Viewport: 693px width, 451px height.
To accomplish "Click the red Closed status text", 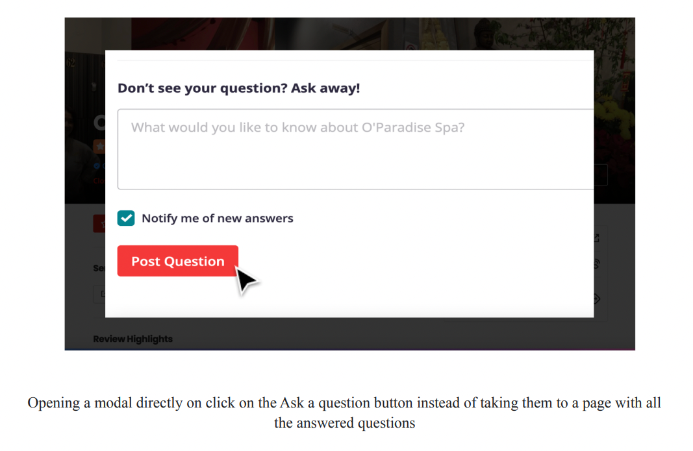I will [99, 180].
